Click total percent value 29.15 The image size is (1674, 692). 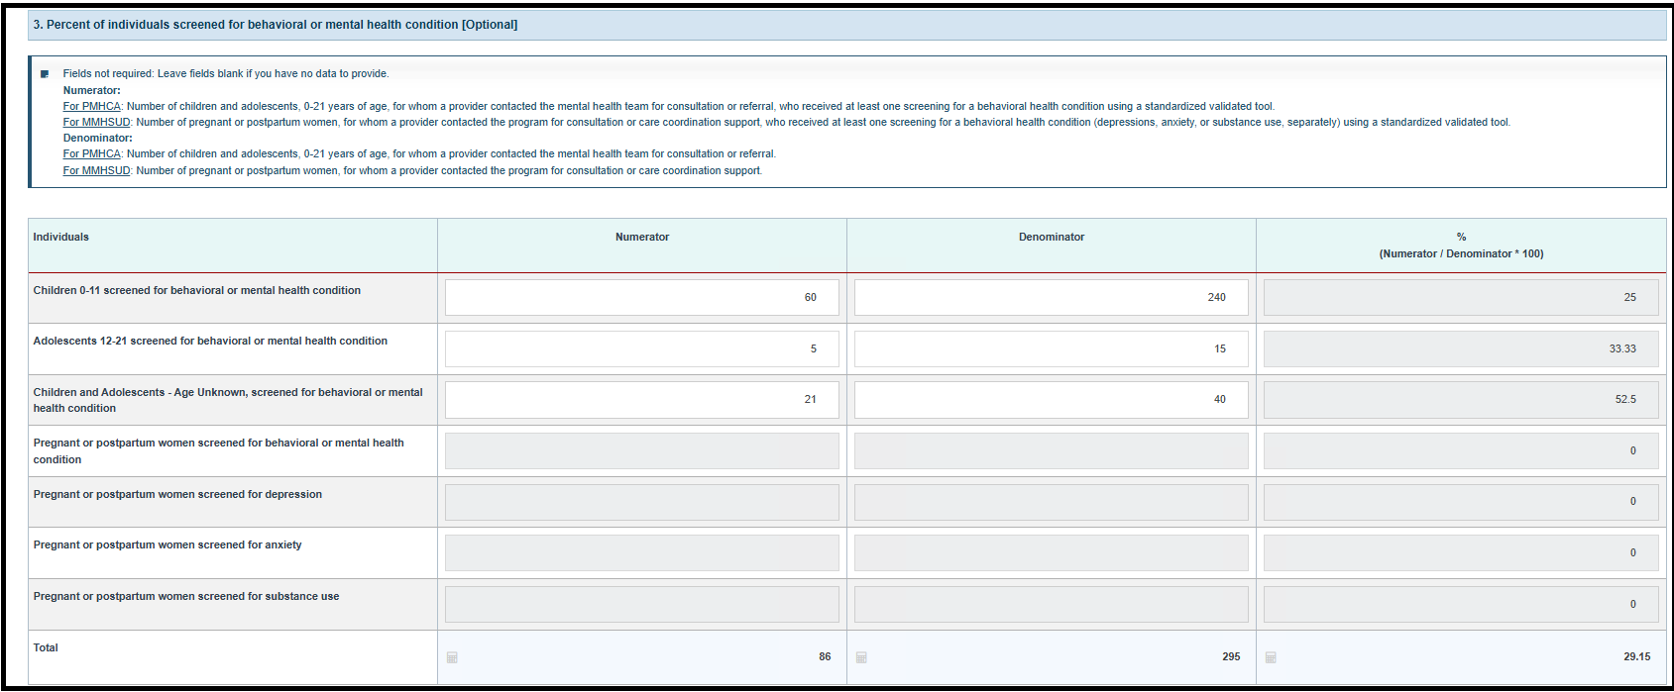tap(1637, 656)
